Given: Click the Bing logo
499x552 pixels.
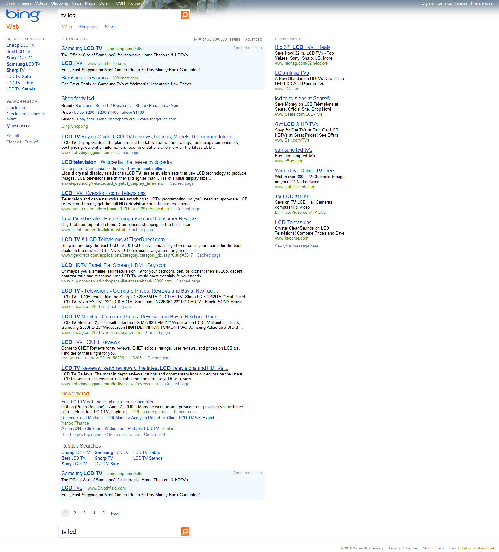Looking at the screenshot, I should point(23,15).
